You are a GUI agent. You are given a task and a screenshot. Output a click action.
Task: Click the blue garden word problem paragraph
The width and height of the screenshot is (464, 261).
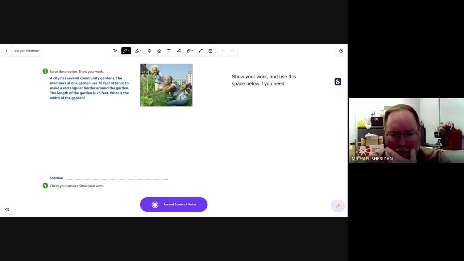tap(90, 88)
